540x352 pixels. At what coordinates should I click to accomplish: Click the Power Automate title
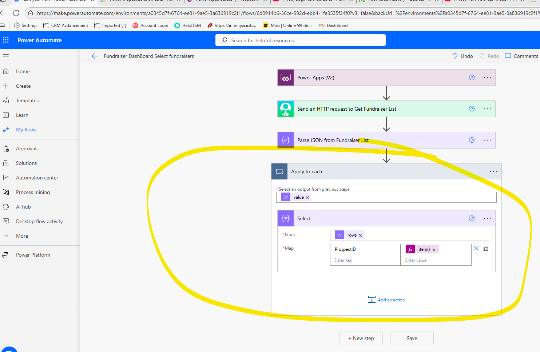(x=40, y=40)
